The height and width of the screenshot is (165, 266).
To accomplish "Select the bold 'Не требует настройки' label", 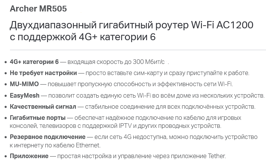I will pyautogui.click(x=43, y=73).
